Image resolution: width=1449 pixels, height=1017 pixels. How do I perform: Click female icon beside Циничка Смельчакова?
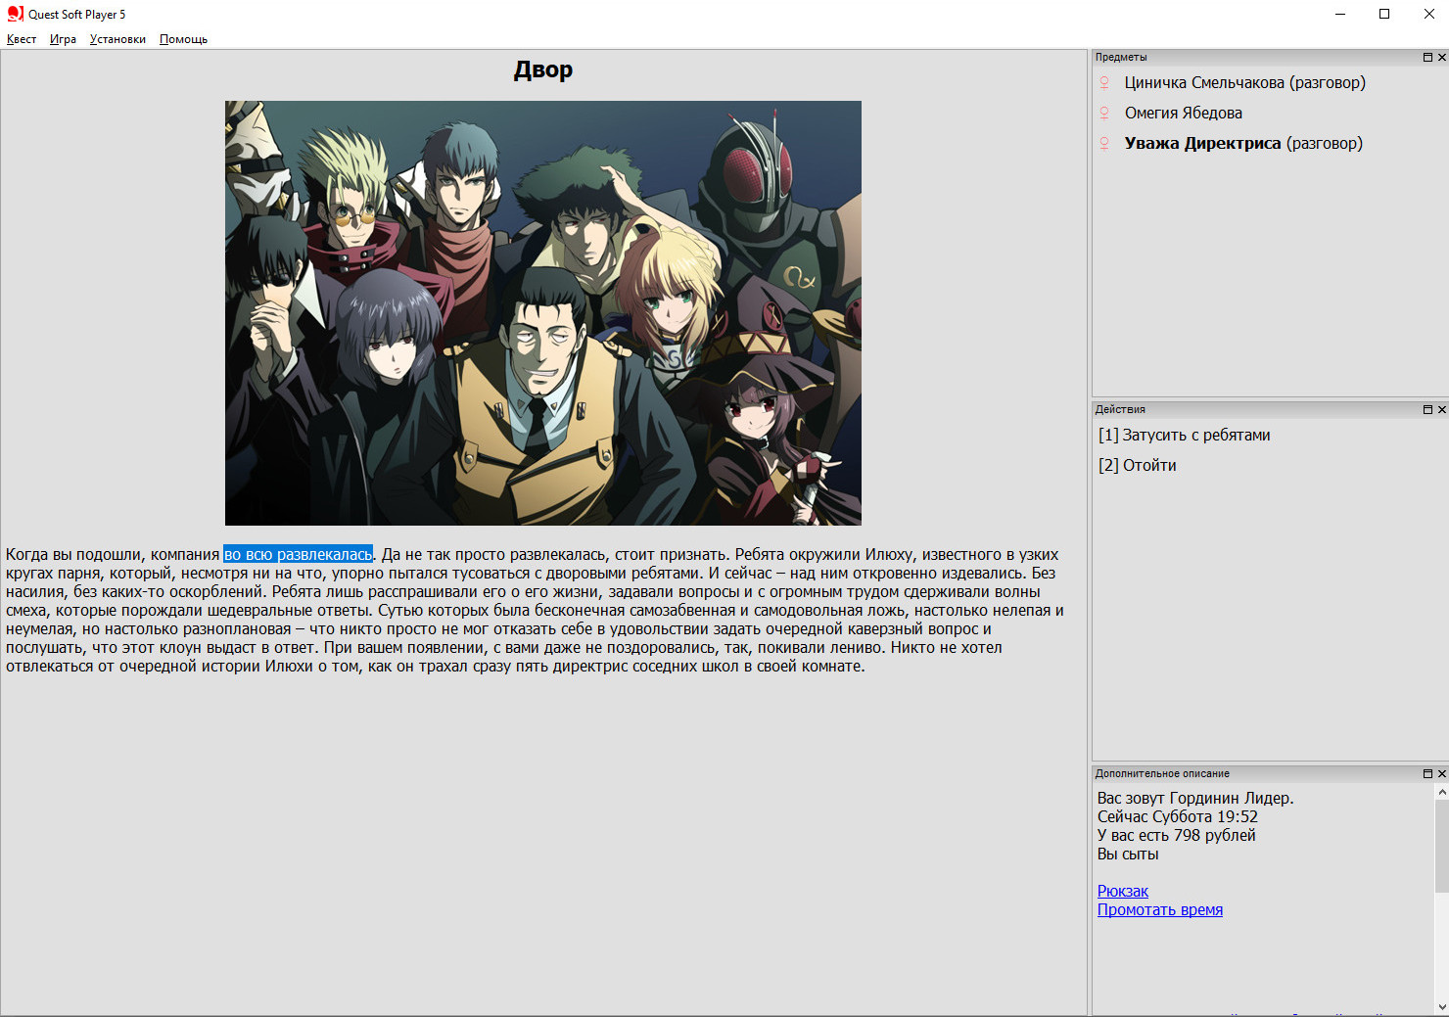pos(1104,83)
